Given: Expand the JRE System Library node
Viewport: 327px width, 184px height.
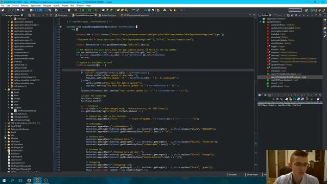Looking at the screenshot, I should click(6, 123).
